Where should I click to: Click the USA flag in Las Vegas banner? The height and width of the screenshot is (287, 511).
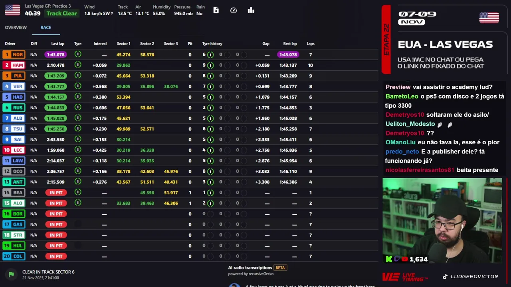489,18
